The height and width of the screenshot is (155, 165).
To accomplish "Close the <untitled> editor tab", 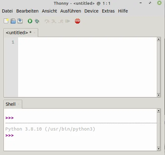I will pos(34,33).
